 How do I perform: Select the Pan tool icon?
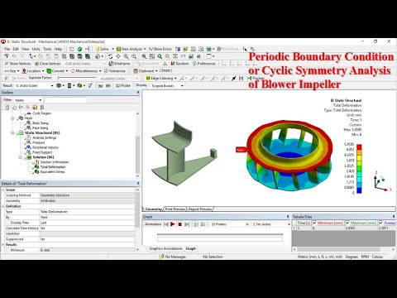pyautogui.click(x=118, y=56)
